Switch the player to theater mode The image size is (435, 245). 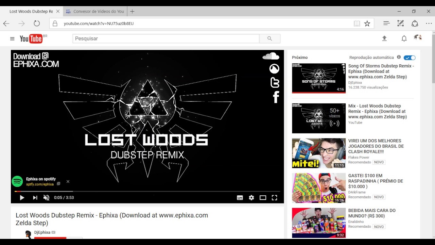pos(263,198)
